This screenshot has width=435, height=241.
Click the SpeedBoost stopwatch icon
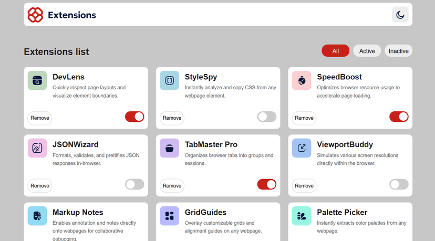(x=302, y=80)
